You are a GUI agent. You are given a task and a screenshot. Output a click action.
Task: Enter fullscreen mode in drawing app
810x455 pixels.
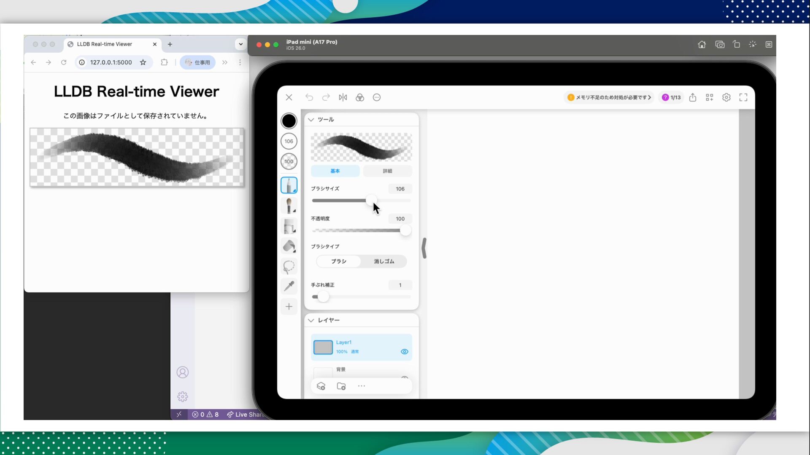click(x=743, y=97)
